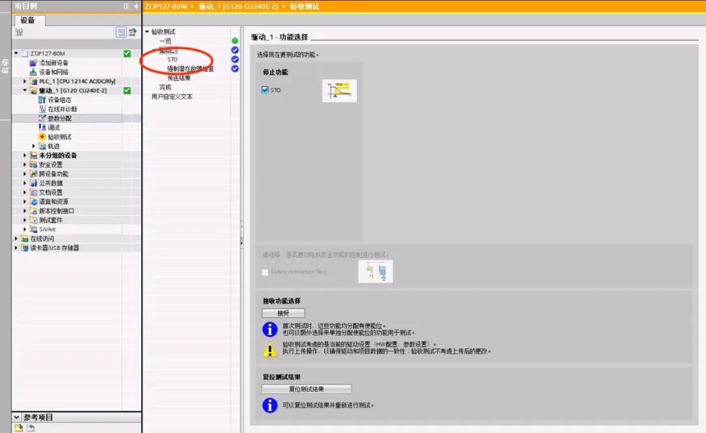Select the 设备 tab

point(28,20)
